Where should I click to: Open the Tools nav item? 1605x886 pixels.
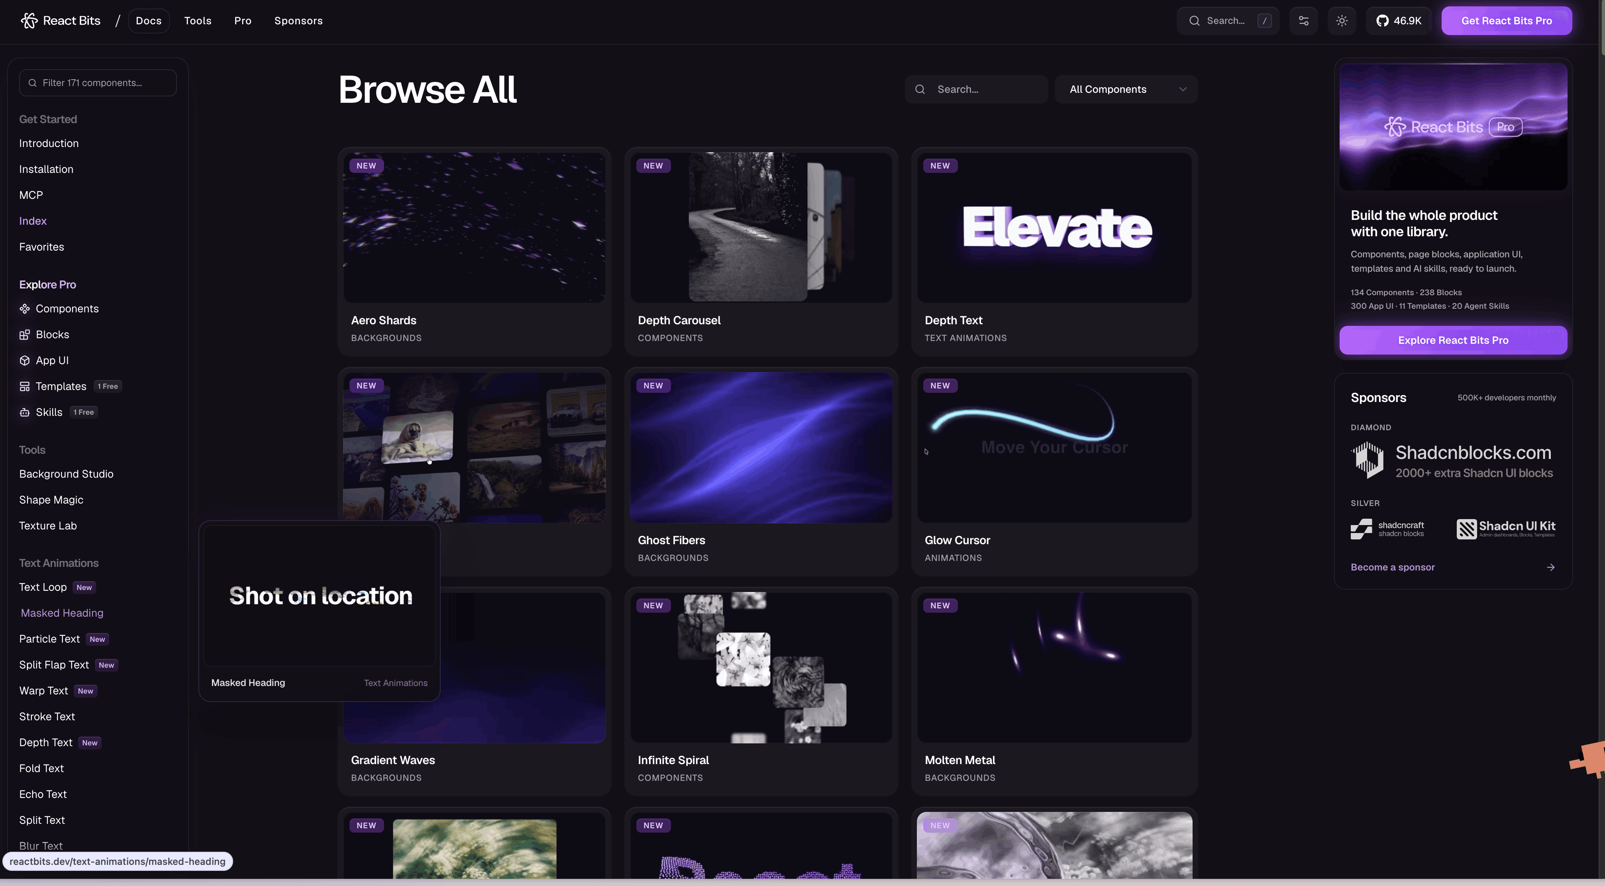(x=198, y=21)
